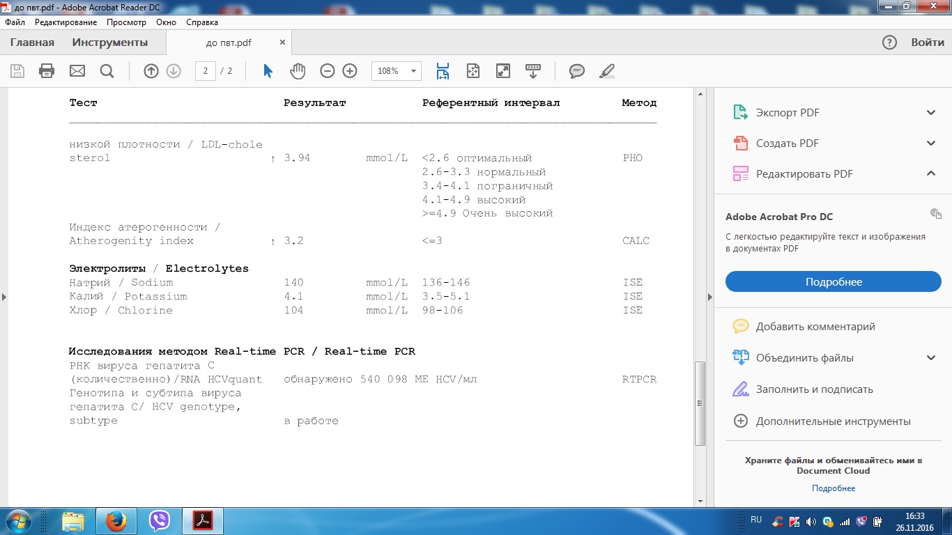952x535 pixels.
Task: Click the Send by email envelope icon
Action: (77, 71)
